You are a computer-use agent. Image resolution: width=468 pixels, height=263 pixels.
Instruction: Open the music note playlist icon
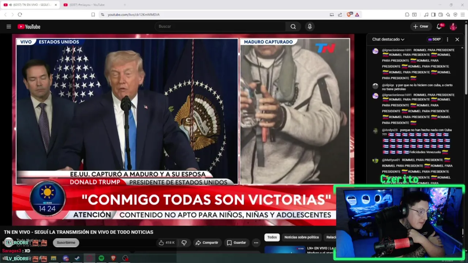[426, 15]
